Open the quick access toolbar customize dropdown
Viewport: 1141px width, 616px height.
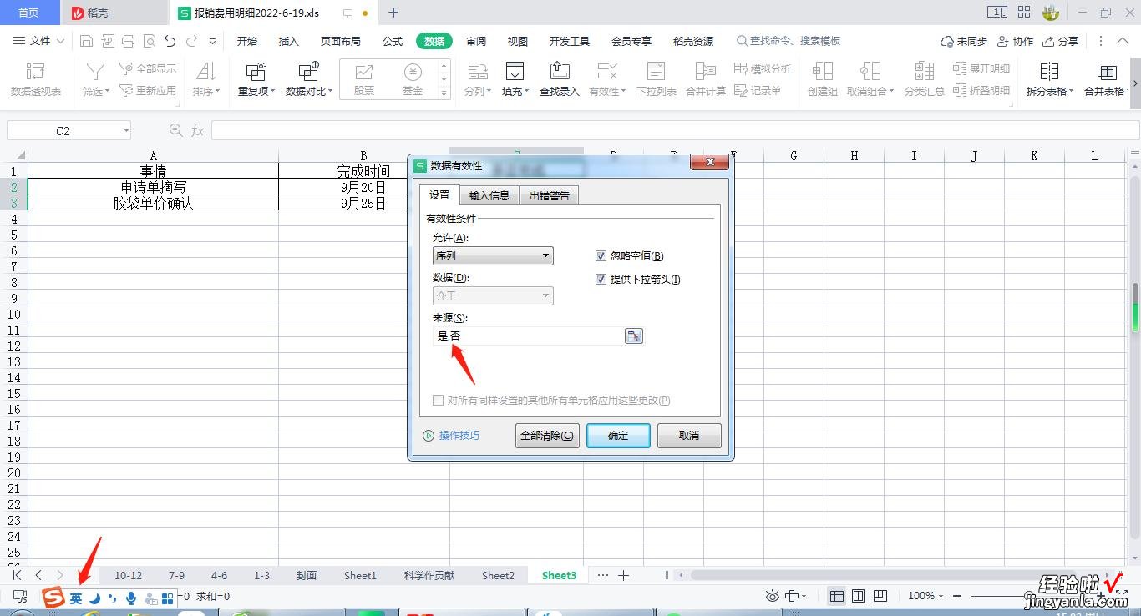(x=213, y=41)
